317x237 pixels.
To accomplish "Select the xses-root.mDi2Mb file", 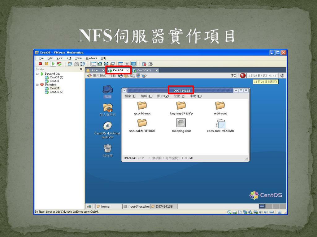I will click(220, 126).
